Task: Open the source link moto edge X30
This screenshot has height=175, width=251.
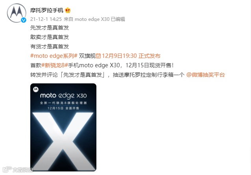Action: pos(92,19)
